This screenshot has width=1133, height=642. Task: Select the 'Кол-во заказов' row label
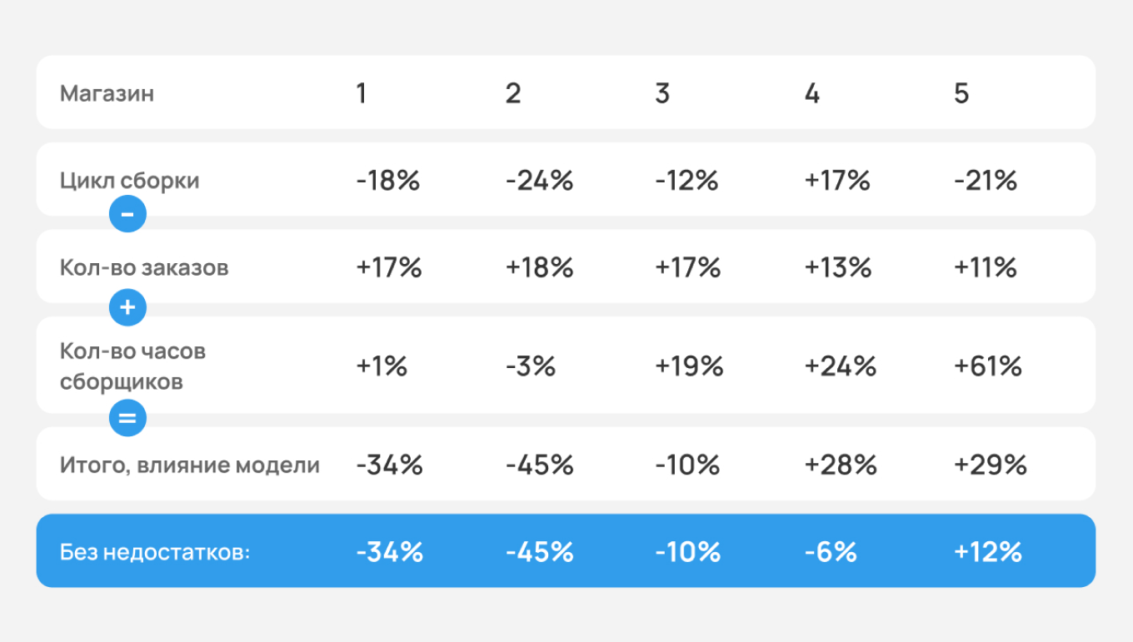pyautogui.click(x=144, y=267)
